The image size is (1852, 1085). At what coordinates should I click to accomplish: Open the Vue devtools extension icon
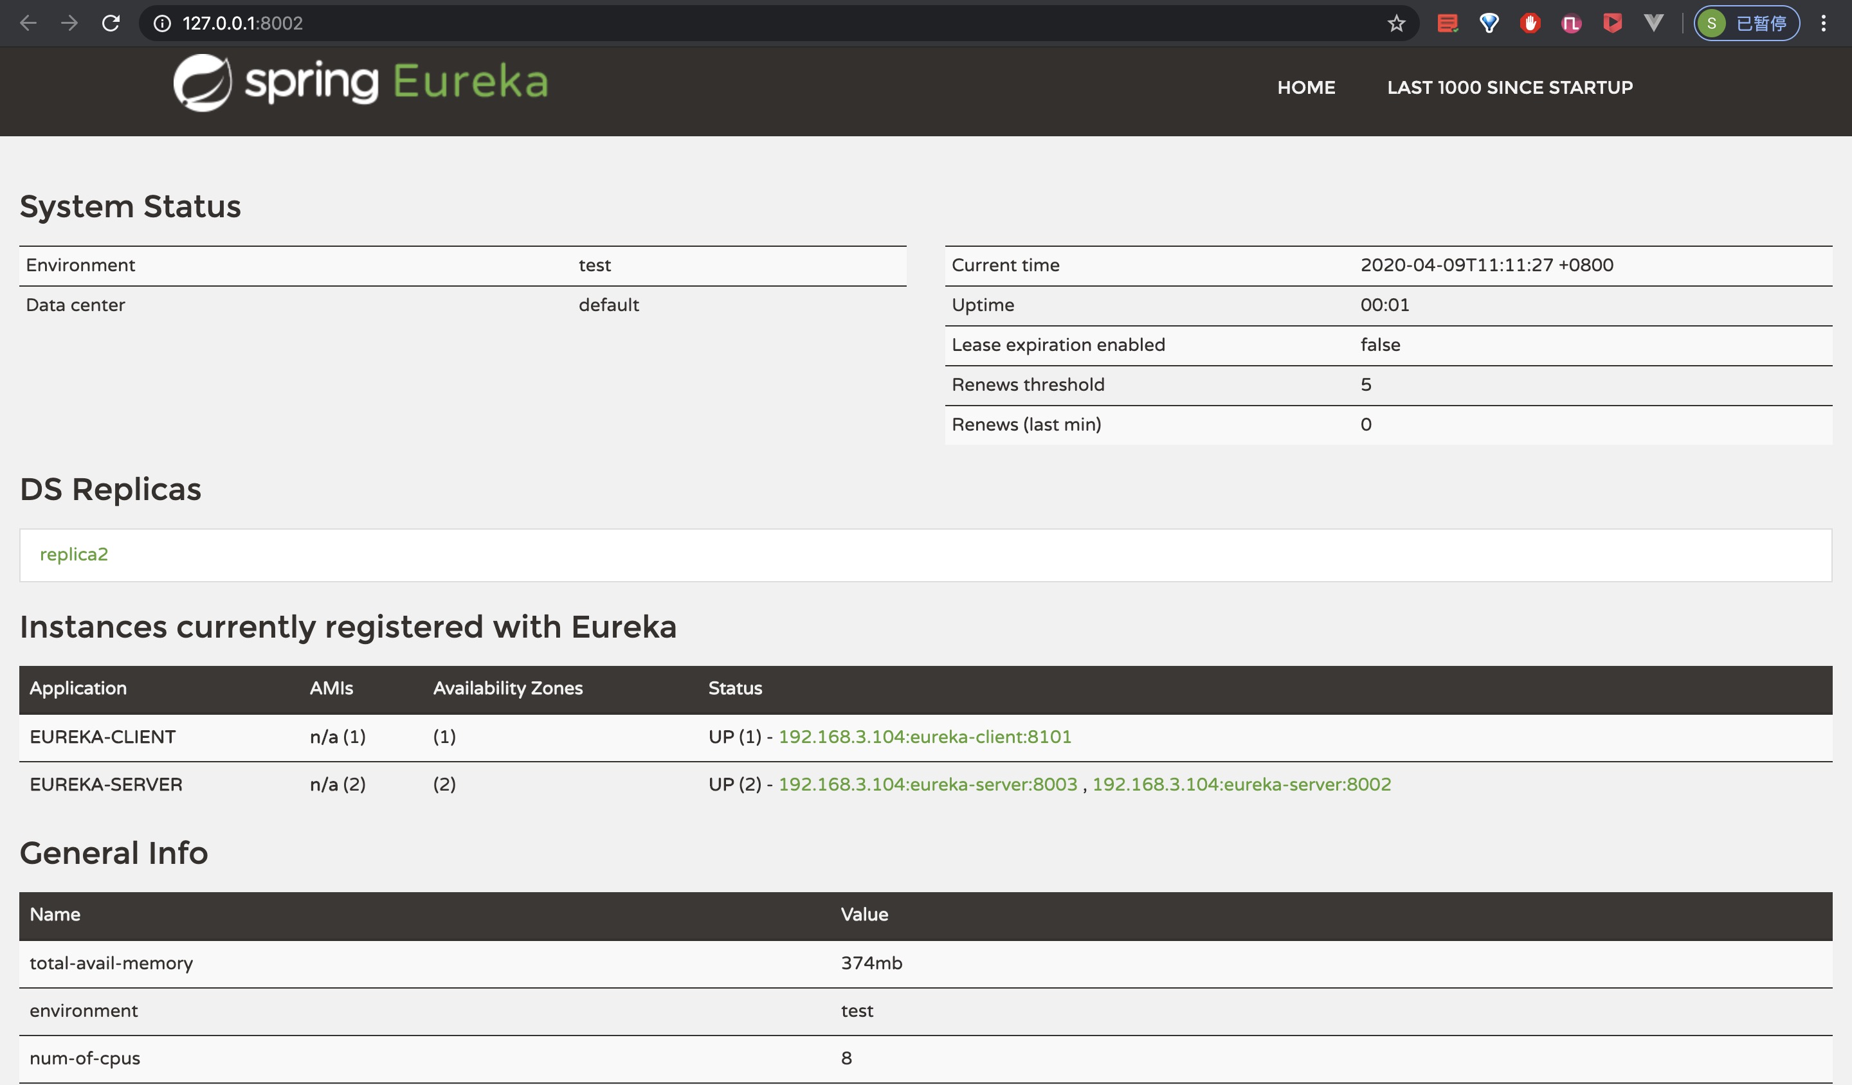click(x=1653, y=24)
